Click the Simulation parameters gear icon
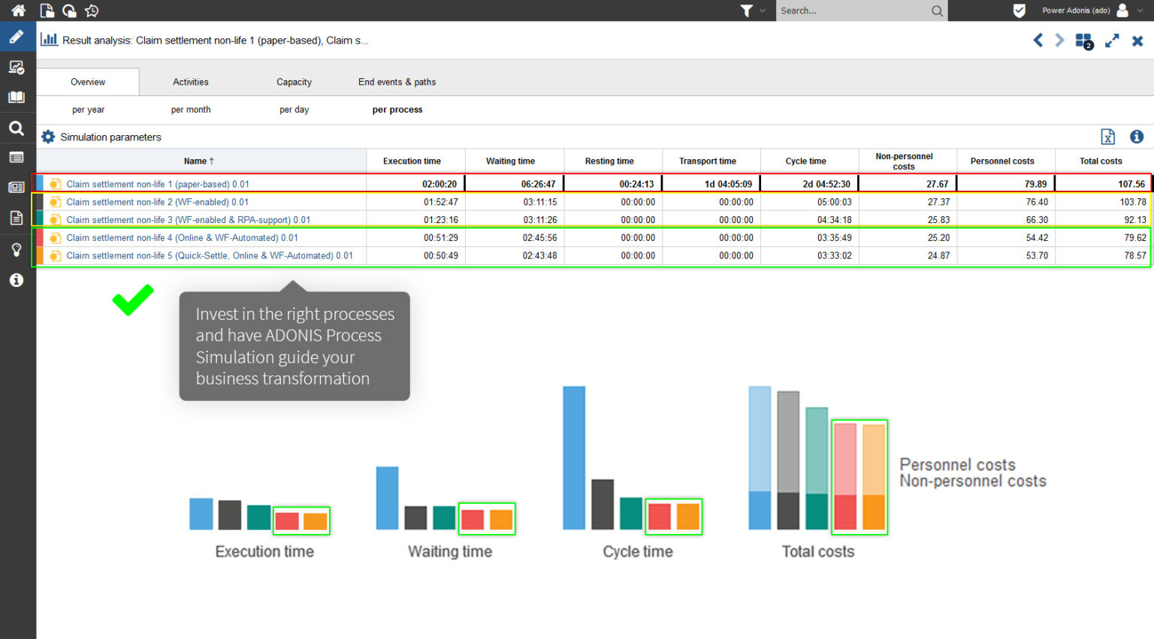 tap(48, 137)
